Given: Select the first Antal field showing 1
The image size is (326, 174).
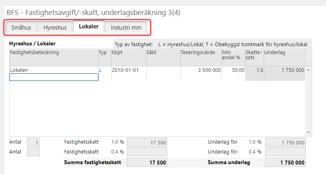Looking at the screenshot, I should point(33,142).
